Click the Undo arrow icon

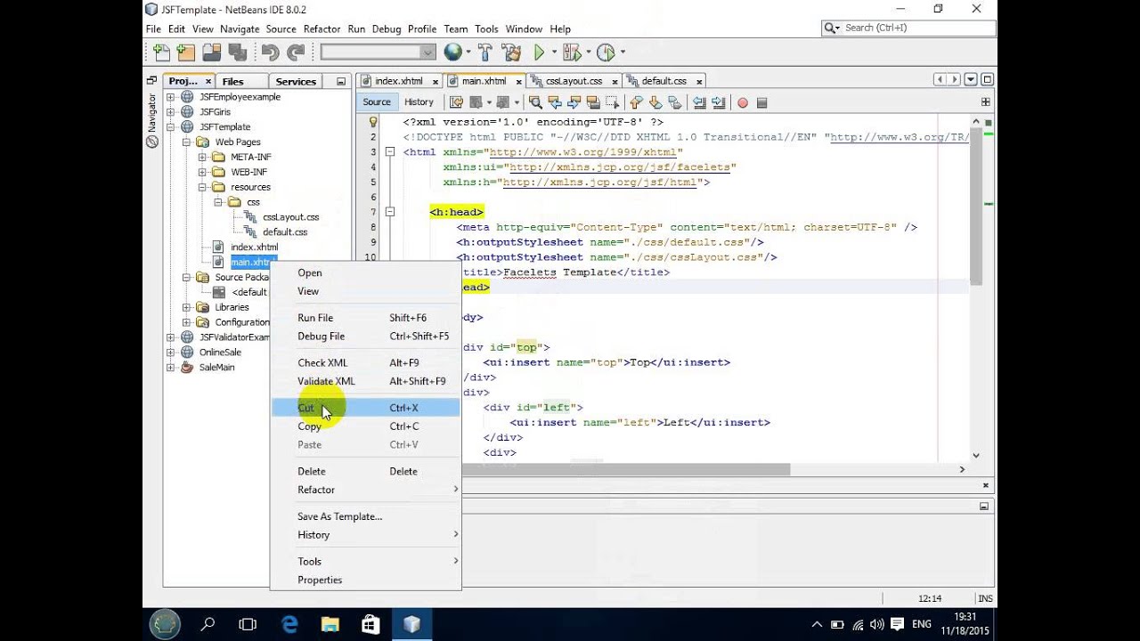pos(270,53)
